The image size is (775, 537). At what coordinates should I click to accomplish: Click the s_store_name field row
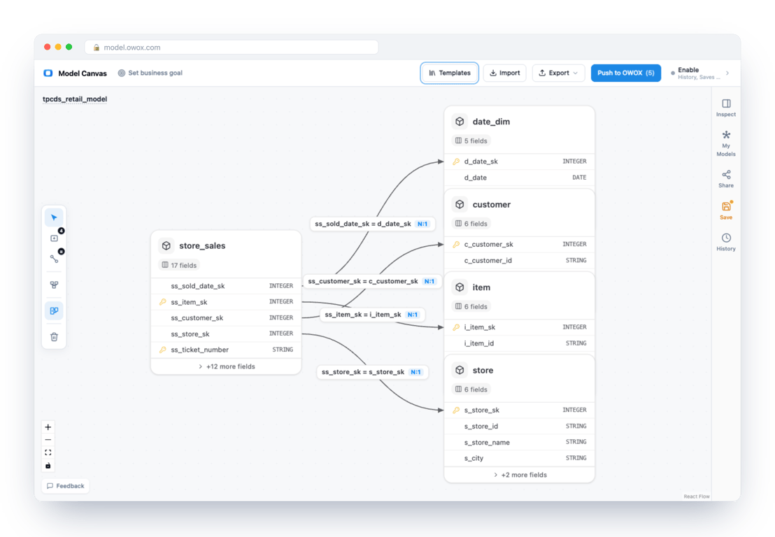pos(520,442)
